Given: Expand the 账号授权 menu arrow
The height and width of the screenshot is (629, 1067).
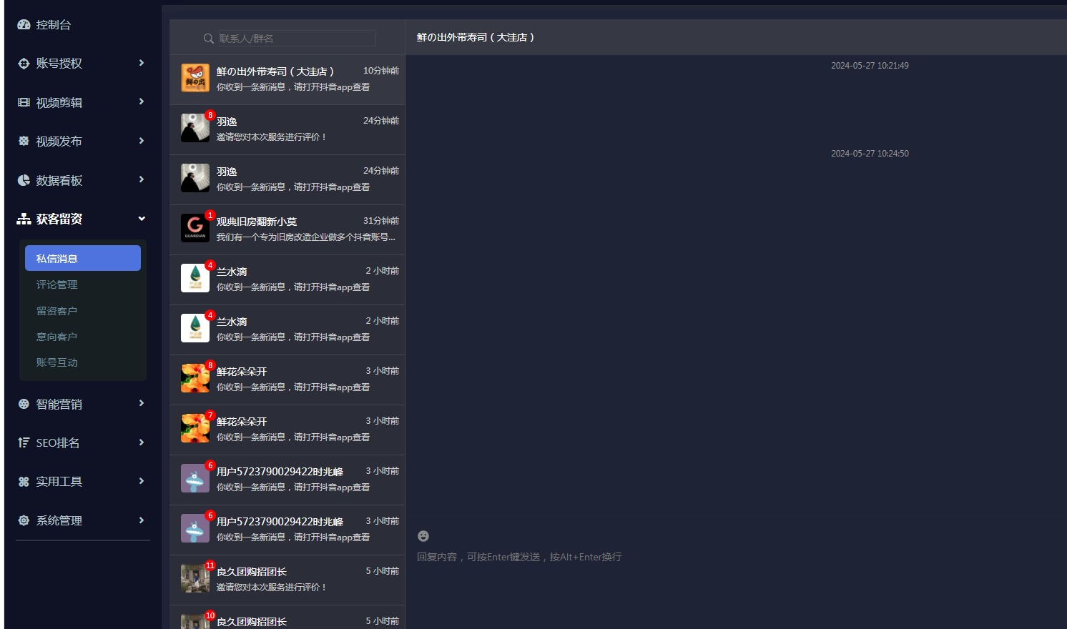Looking at the screenshot, I should pyautogui.click(x=142, y=63).
